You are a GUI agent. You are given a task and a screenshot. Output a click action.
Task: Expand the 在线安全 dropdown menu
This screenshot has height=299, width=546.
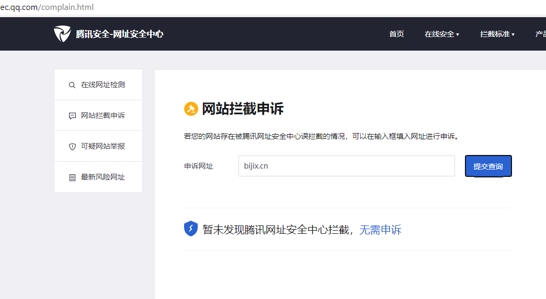(442, 34)
